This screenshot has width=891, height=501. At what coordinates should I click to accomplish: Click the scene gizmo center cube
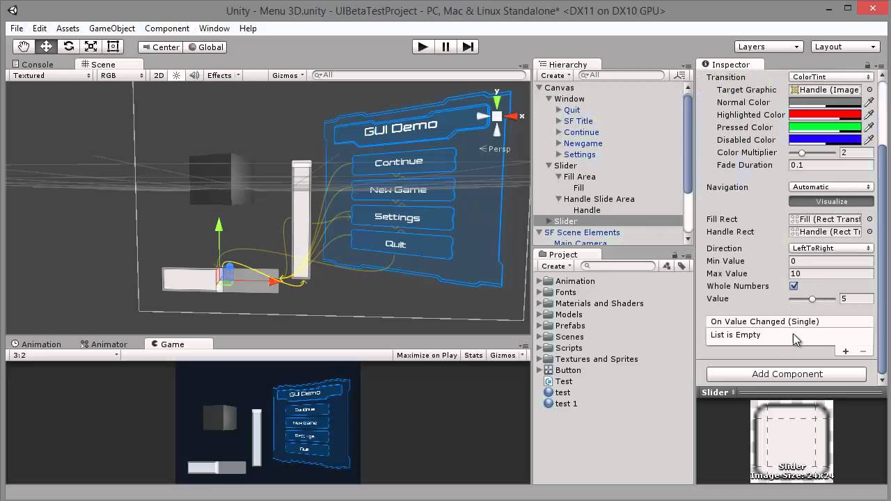497,116
